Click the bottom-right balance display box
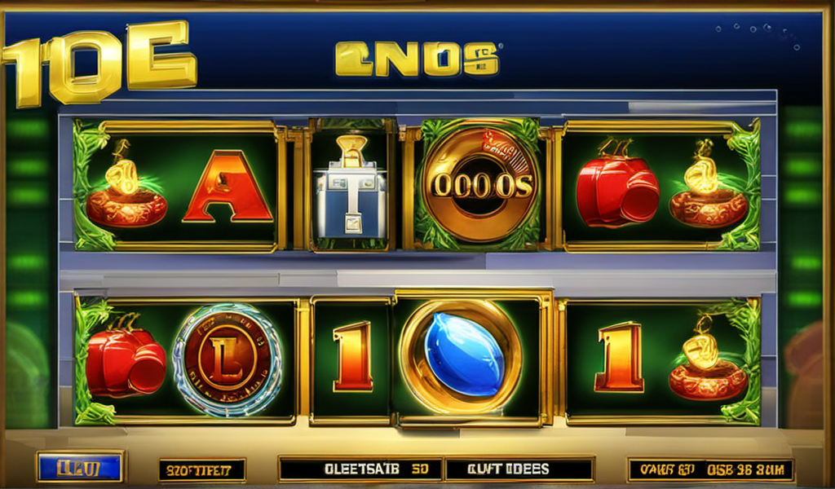Viewport: 835px width, 489px height. click(x=710, y=469)
